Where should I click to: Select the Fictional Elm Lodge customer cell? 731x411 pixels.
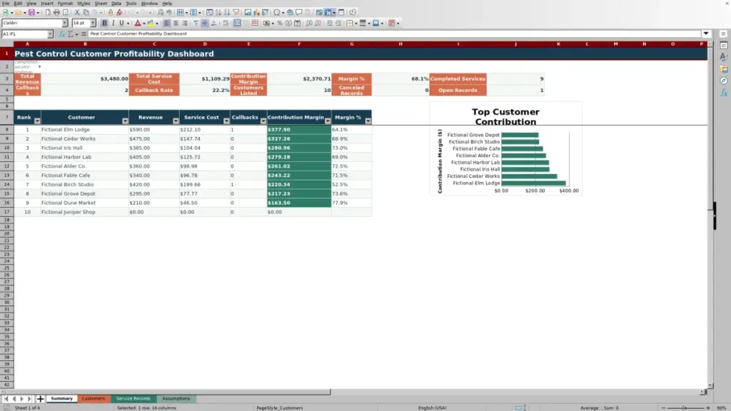[84, 130]
